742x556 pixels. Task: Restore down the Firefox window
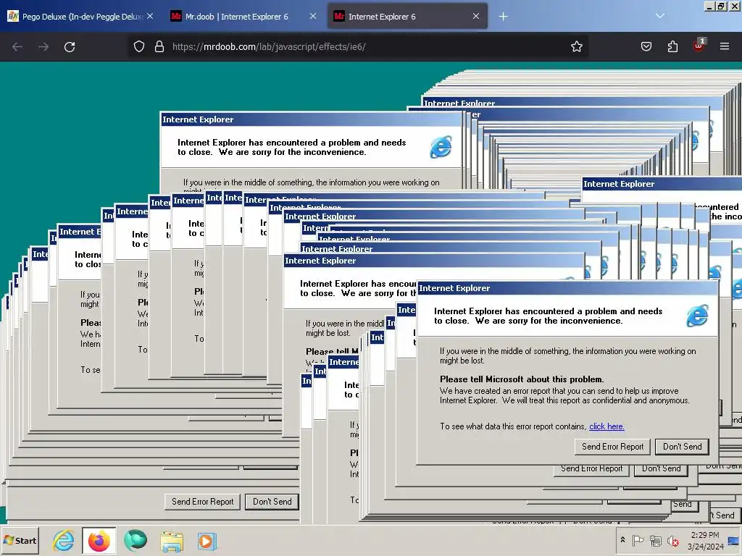721,6
